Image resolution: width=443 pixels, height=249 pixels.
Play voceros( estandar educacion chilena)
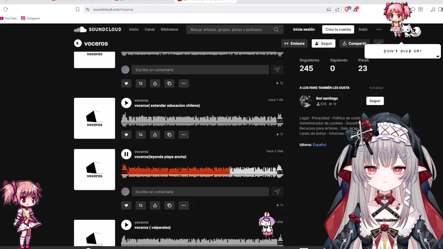coord(126,103)
